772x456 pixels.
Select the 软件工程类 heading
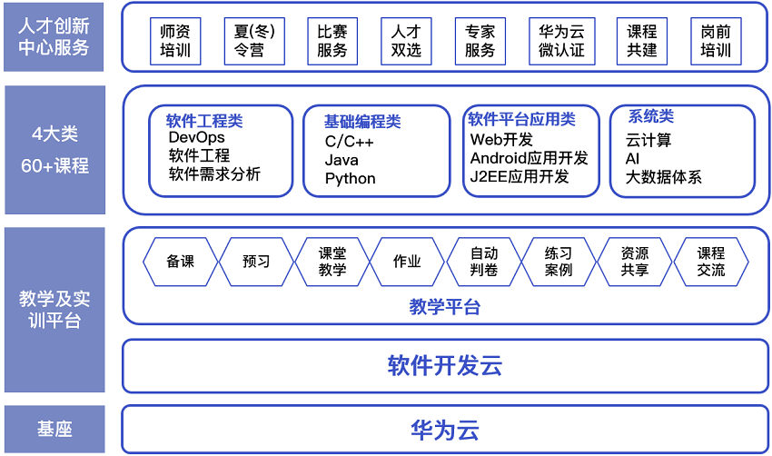click(x=204, y=121)
